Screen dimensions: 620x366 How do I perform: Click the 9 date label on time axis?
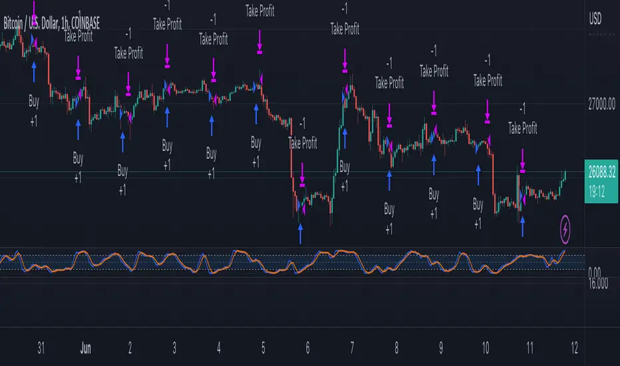click(441, 348)
